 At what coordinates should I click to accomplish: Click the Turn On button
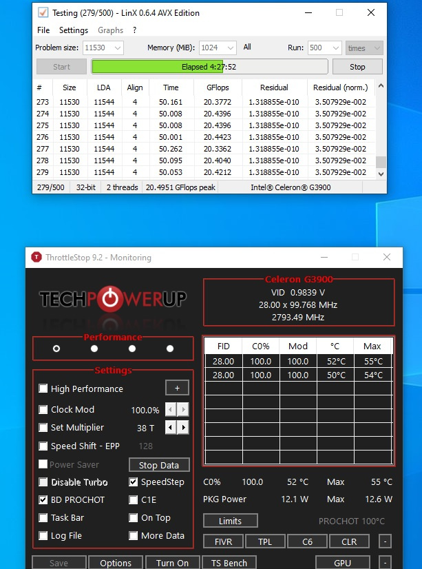172,563
